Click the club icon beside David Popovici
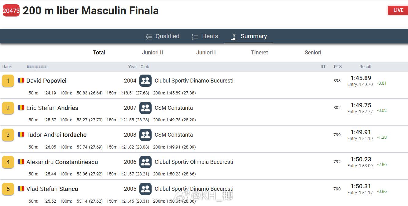The width and height of the screenshot is (408, 206). 145,81
